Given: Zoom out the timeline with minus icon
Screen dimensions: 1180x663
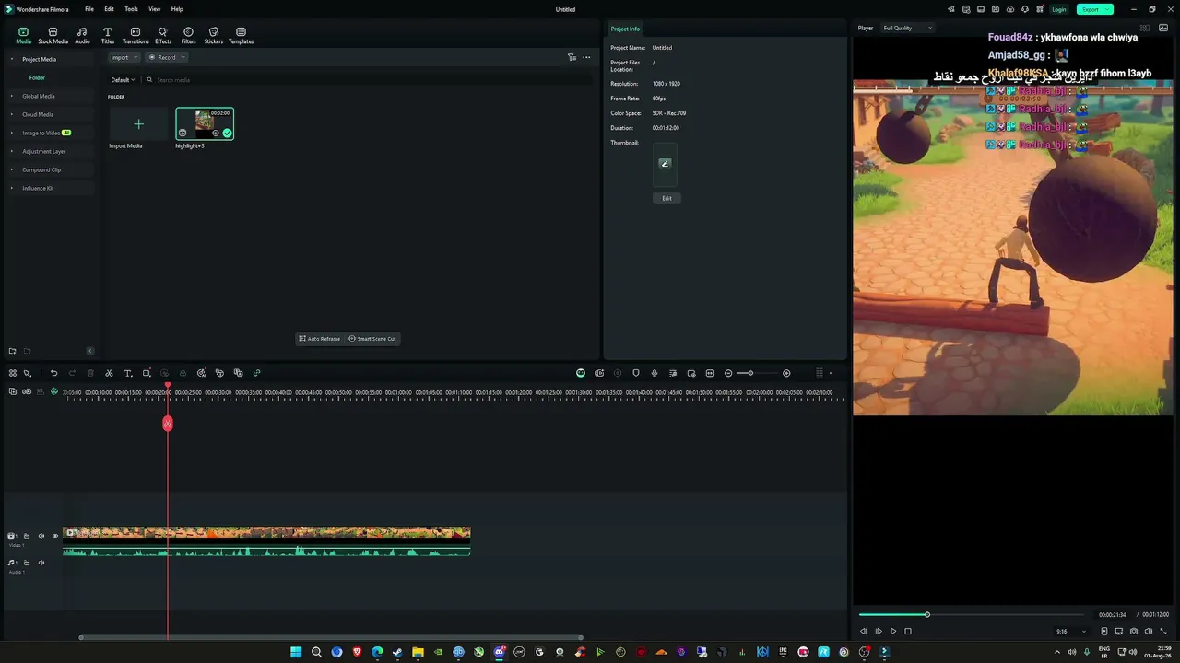Looking at the screenshot, I should 728,373.
